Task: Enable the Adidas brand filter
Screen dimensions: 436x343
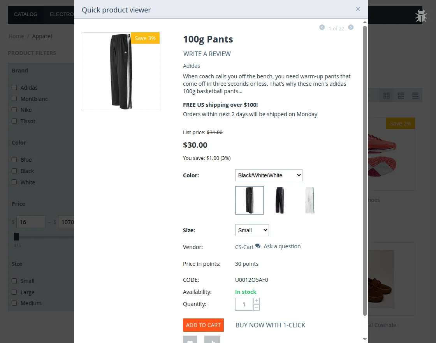Action: [x=14, y=87]
